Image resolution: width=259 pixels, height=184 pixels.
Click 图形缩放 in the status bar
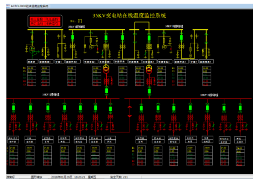click(37, 177)
